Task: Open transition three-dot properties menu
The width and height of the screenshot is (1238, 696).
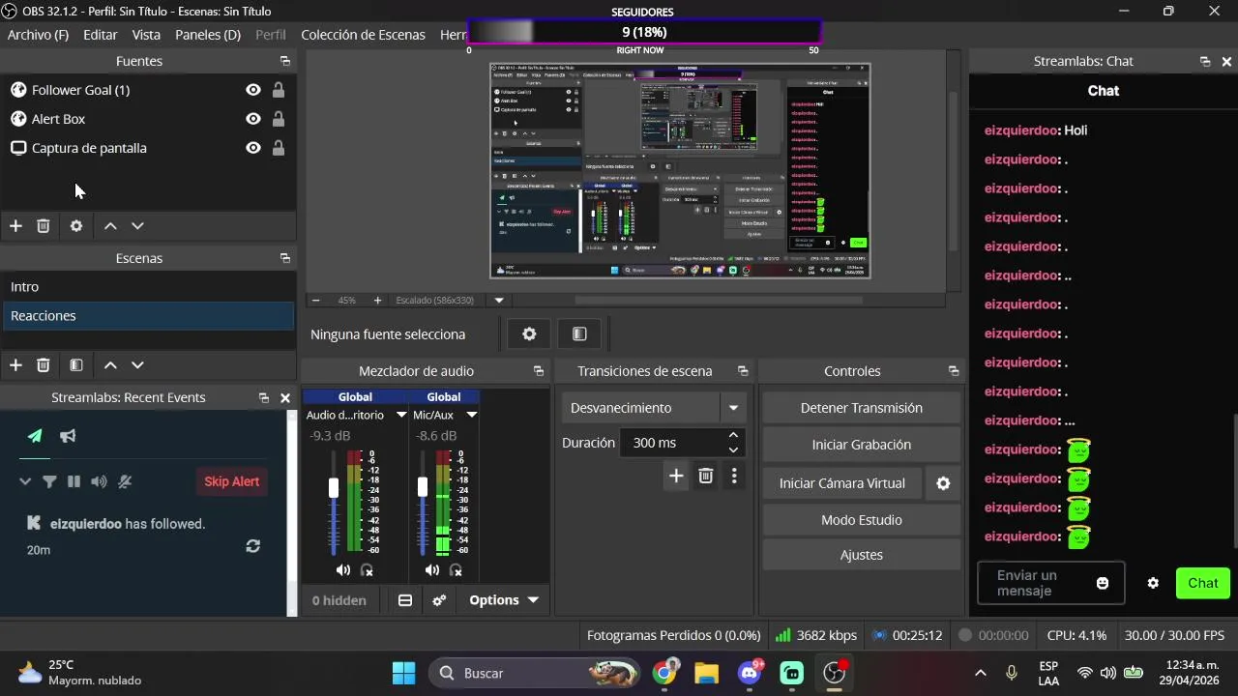Action: (x=734, y=476)
